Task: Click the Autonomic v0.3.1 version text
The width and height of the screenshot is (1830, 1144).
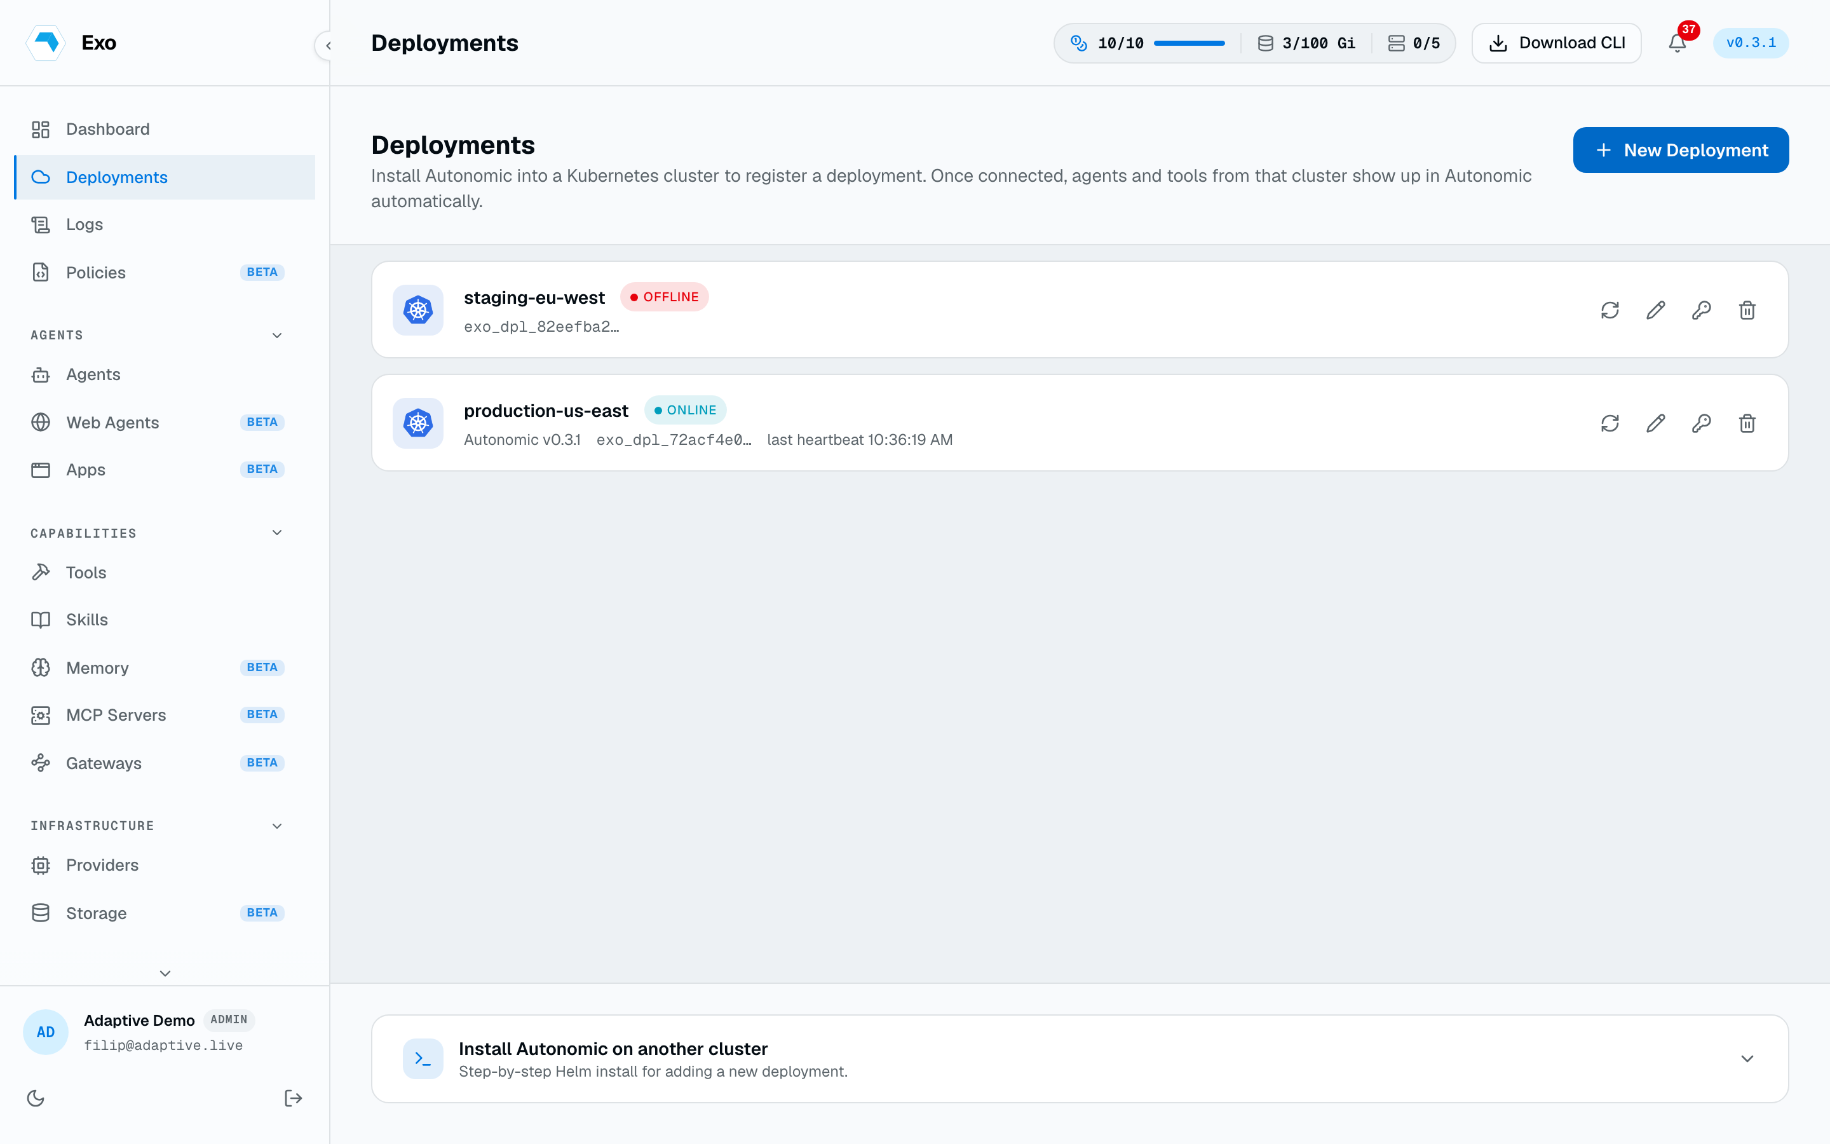Action: (522, 440)
